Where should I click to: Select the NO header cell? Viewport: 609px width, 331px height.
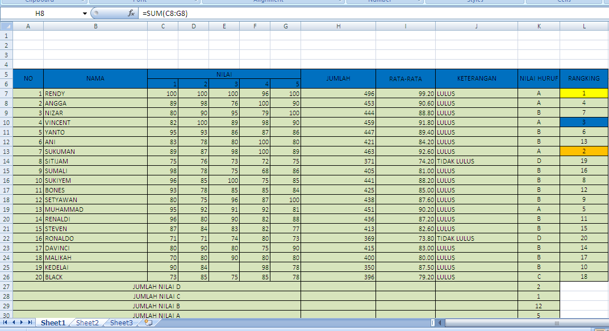28,79
